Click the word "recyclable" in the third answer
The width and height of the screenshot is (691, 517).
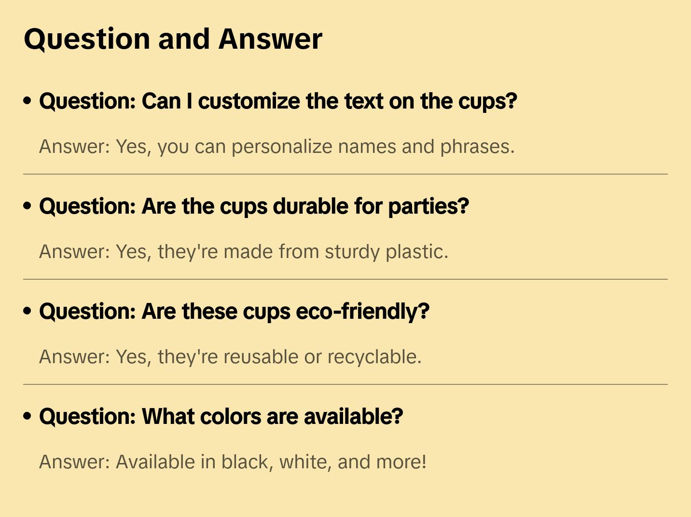point(372,357)
